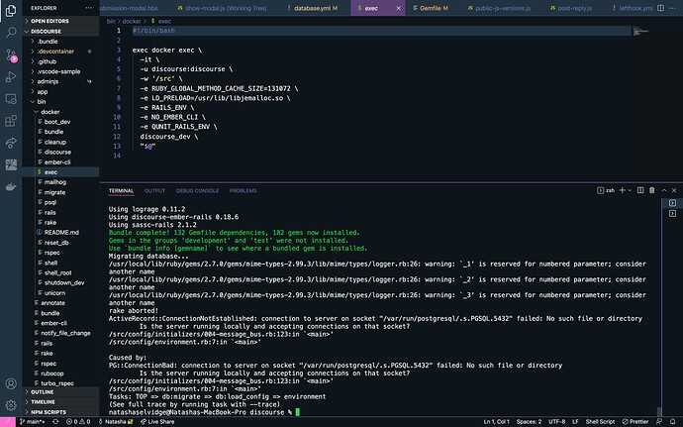Select the second terminal instance in side list
This screenshot has width=683, height=427.
pos(672,213)
